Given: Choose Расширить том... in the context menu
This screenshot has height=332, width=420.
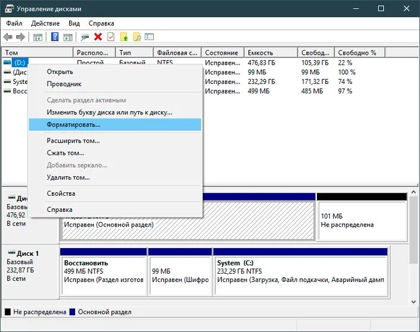Looking at the screenshot, I should tap(115, 141).
